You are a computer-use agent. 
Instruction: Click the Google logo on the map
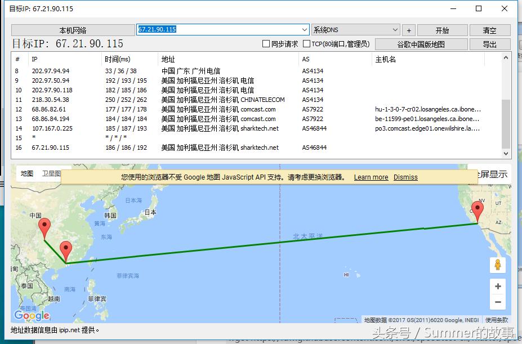click(32, 316)
